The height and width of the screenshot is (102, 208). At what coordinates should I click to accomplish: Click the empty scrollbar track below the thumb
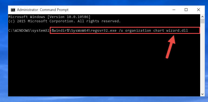[x=202, y=58]
